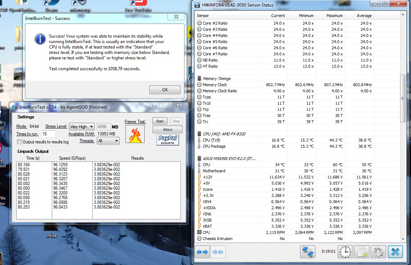Enable Output results to results.log checkbox
The width and height of the screenshot is (411, 265).
[19, 142]
